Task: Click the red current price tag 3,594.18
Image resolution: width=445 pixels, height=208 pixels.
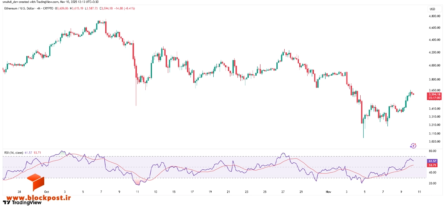Action: click(x=435, y=96)
